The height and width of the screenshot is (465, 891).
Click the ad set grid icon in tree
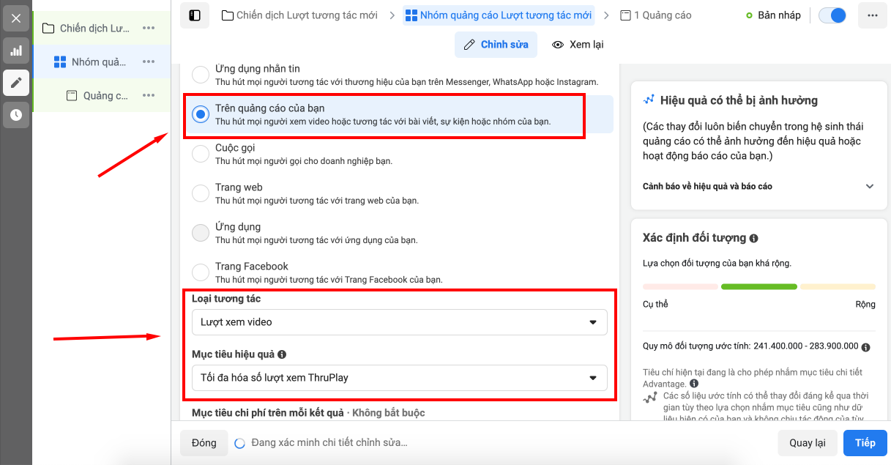click(x=60, y=62)
